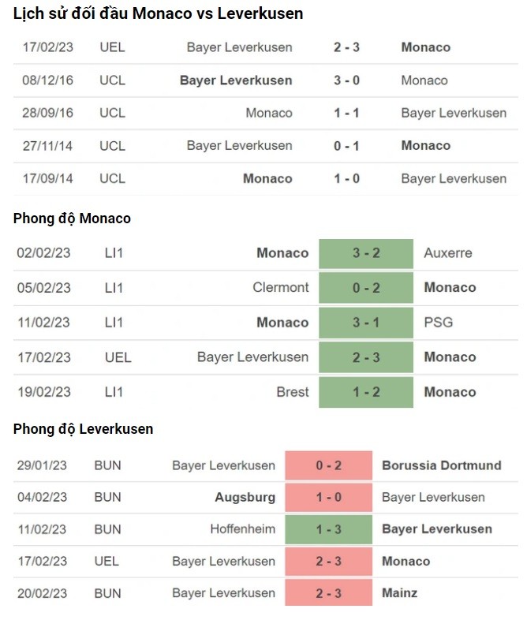Click the 3 - 0 head-to-head score
Screen dimensions: 527x620
tap(346, 80)
